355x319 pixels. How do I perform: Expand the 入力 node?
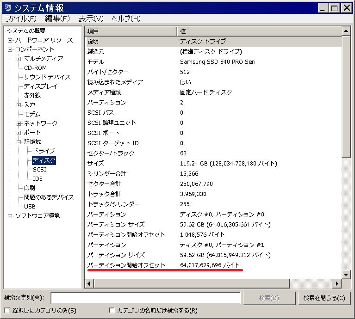point(19,105)
